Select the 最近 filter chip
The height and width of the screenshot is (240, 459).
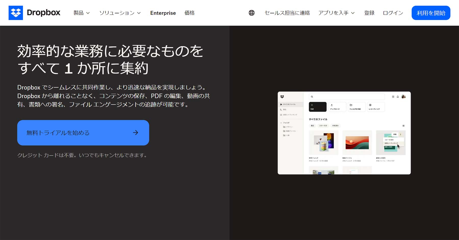coord(312,126)
